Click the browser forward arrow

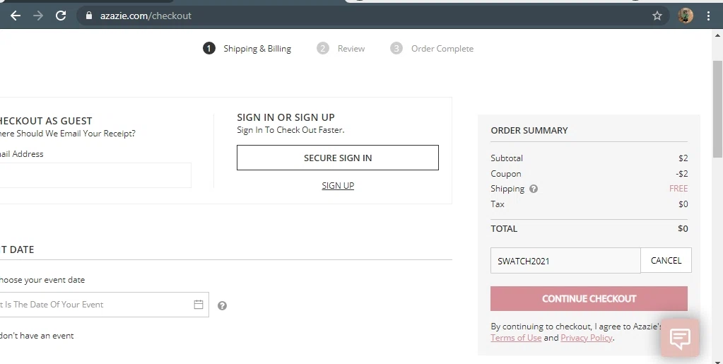coord(38,16)
